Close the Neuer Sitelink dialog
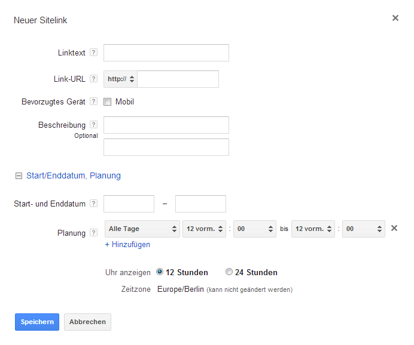This screenshot has height=345, width=414. (x=395, y=19)
